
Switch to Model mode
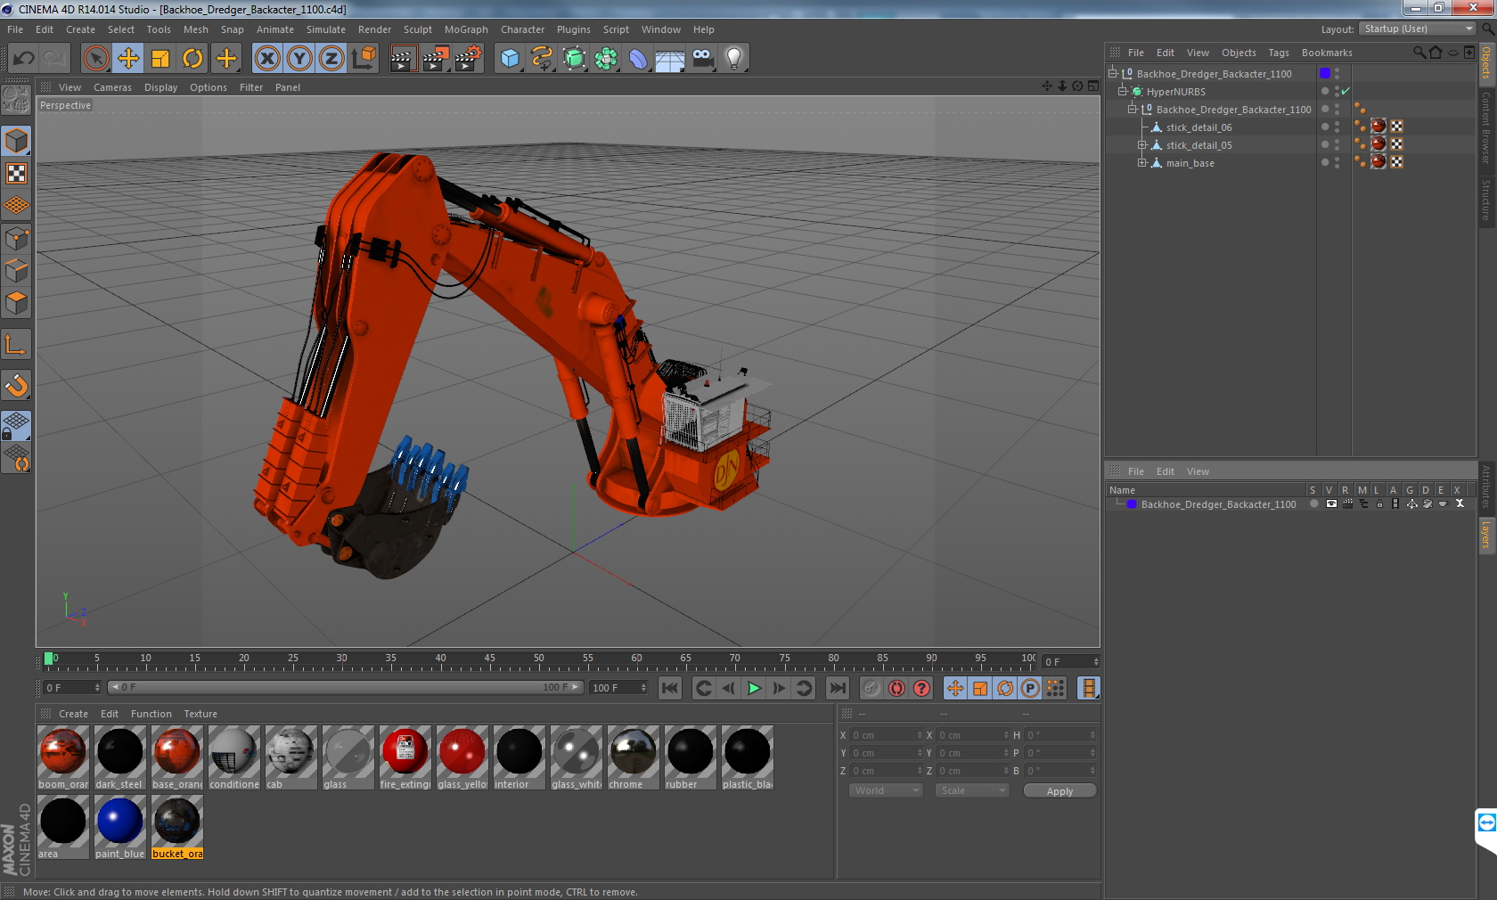point(17,141)
